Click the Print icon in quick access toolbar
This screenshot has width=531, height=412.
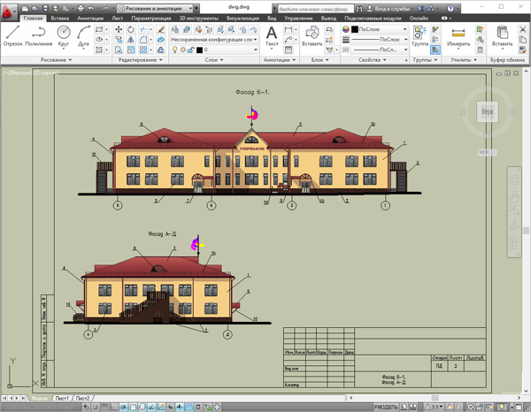(81, 8)
